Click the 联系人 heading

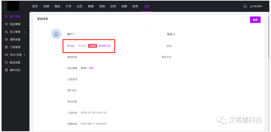click(x=171, y=34)
